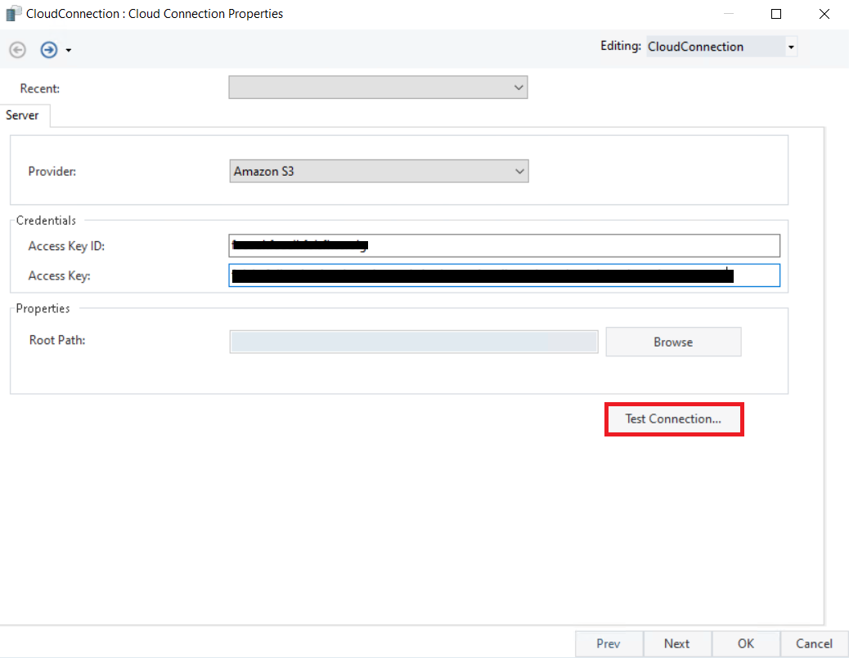Click the Access Key ID label

pos(66,246)
